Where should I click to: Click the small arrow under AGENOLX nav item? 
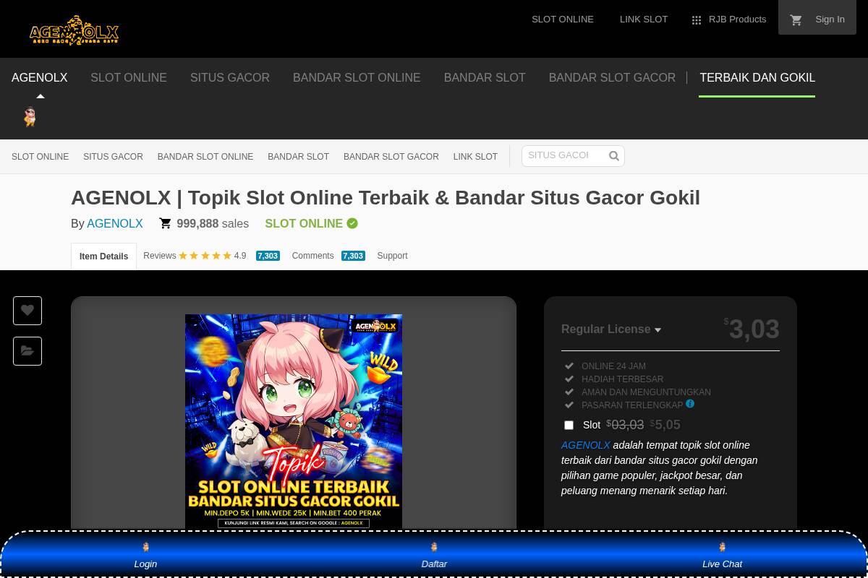[x=41, y=95]
